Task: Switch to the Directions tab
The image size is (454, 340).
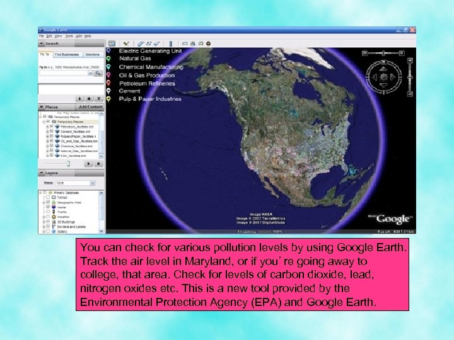Action: tap(93, 55)
